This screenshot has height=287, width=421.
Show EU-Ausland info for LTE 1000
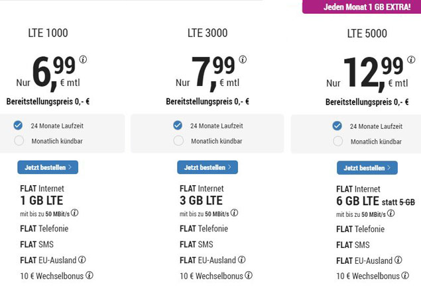(x=82, y=260)
